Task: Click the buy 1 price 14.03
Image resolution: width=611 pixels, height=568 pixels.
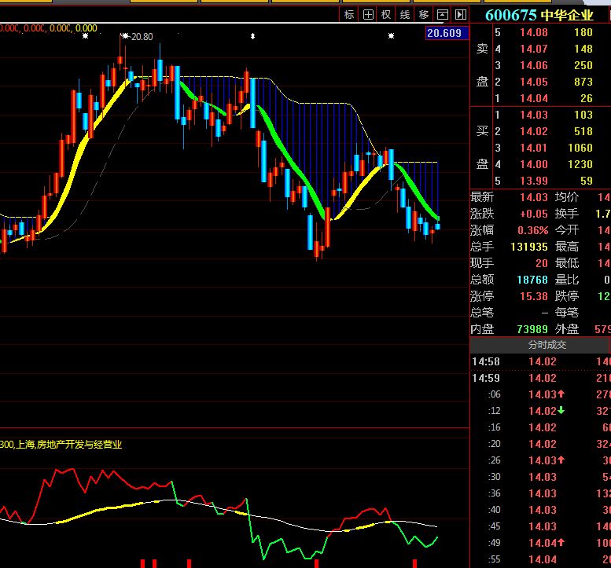Action: pyautogui.click(x=533, y=115)
